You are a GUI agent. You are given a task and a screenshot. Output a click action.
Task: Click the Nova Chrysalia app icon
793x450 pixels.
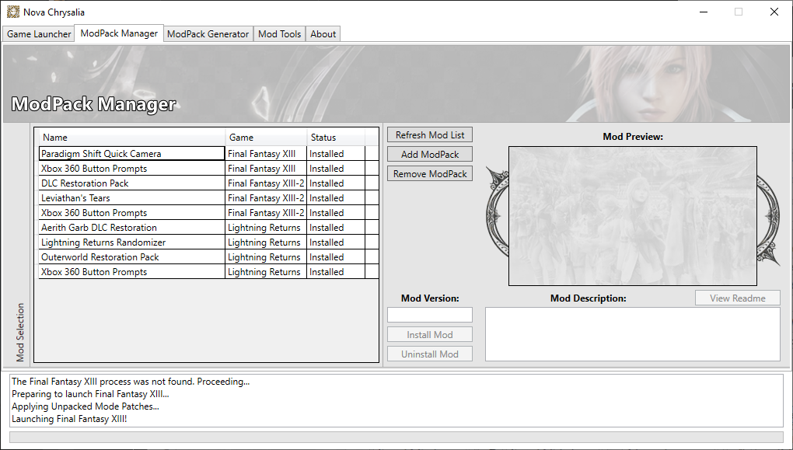(x=12, y=12)
